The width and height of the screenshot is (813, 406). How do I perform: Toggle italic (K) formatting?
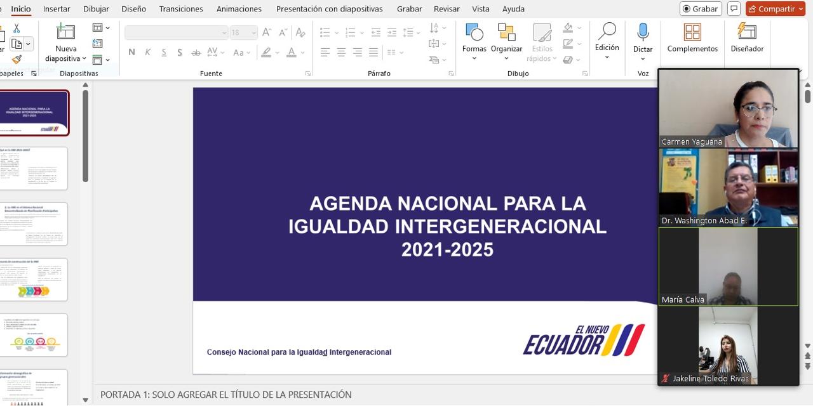[x=147, y=53]
